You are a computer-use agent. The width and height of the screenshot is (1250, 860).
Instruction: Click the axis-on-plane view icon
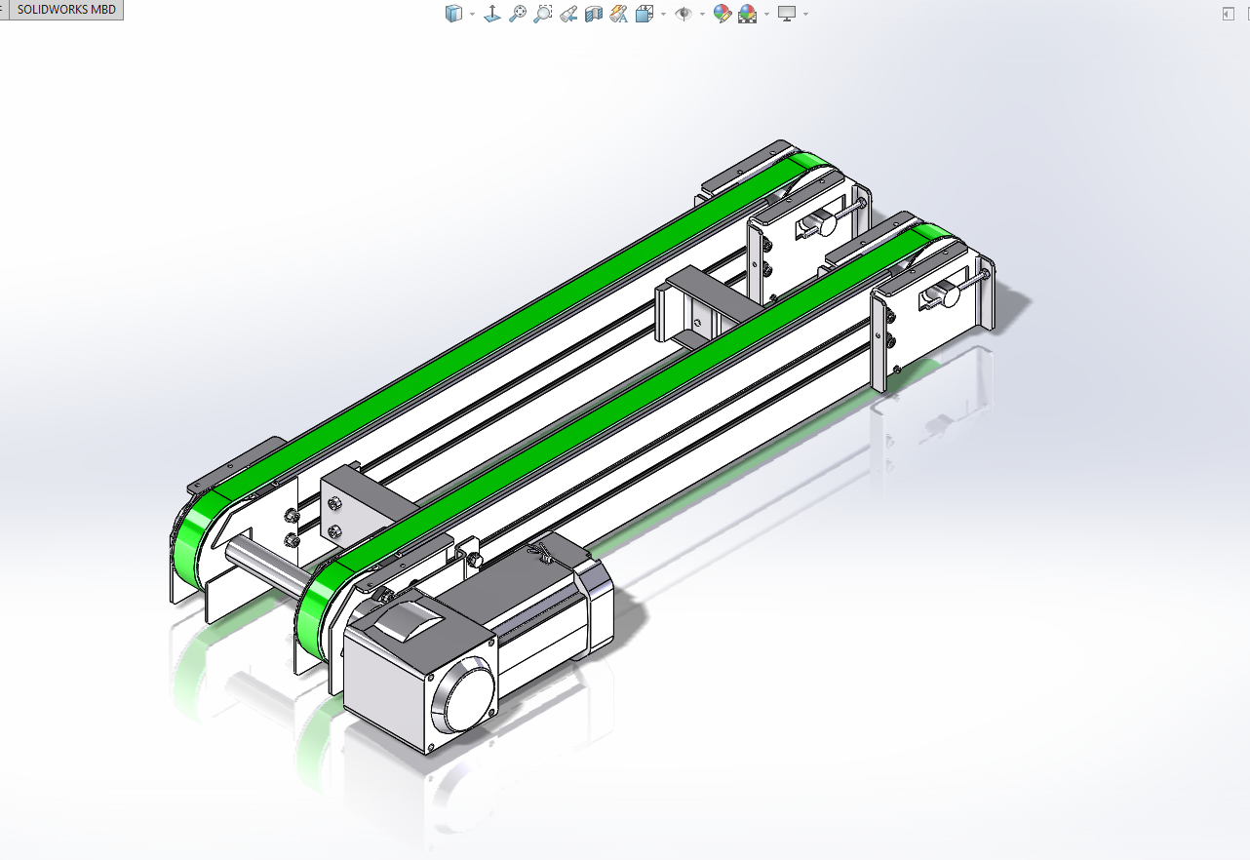tap(492, 14)
